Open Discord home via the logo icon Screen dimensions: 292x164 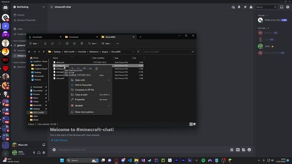pyautogui.click(x=5, y=8)
